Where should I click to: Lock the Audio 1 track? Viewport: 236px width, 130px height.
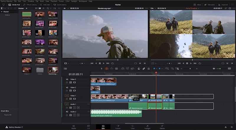coord(67,108)
